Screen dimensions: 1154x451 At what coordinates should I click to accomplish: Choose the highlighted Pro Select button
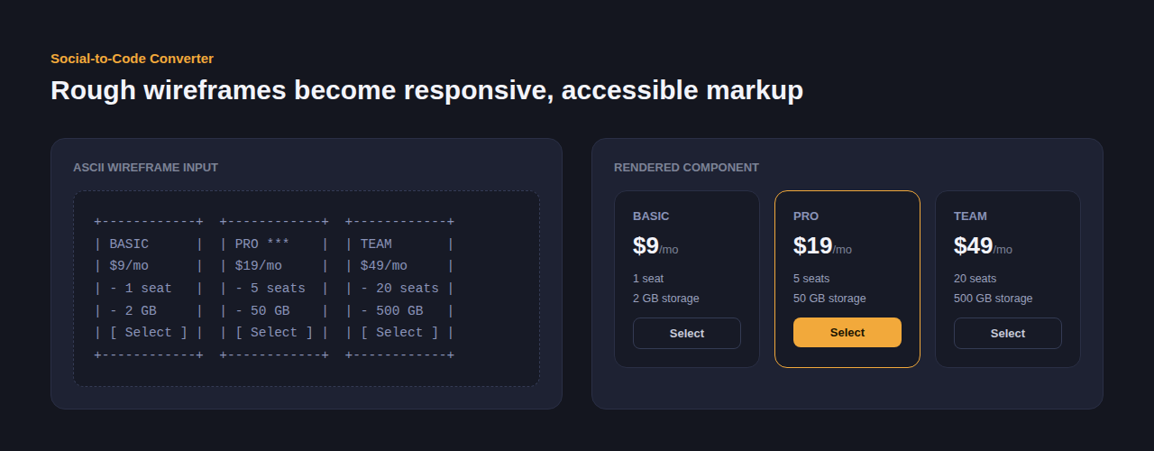847,332
